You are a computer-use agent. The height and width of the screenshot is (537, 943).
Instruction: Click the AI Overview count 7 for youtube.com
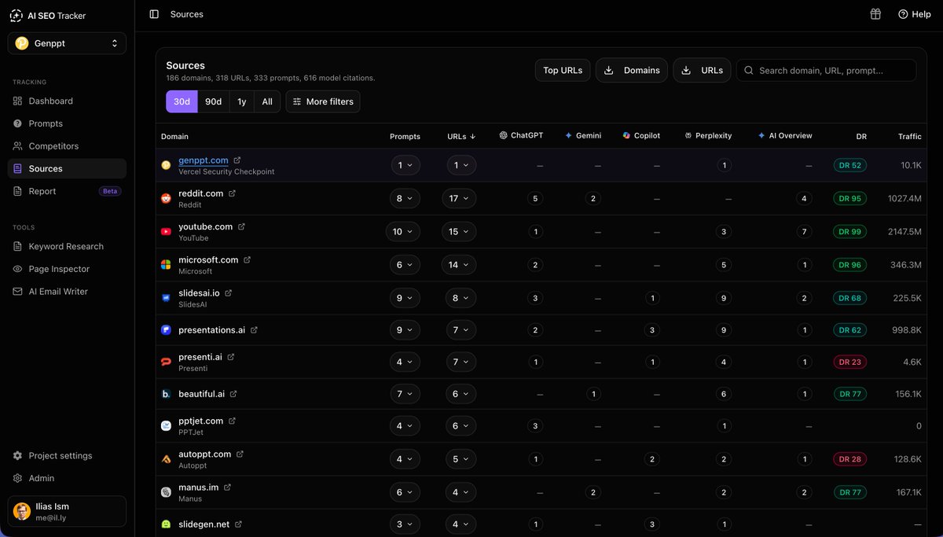click(804, 232)
